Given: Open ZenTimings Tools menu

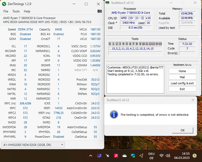Looking at the screenshot, I should click(16, 11).
